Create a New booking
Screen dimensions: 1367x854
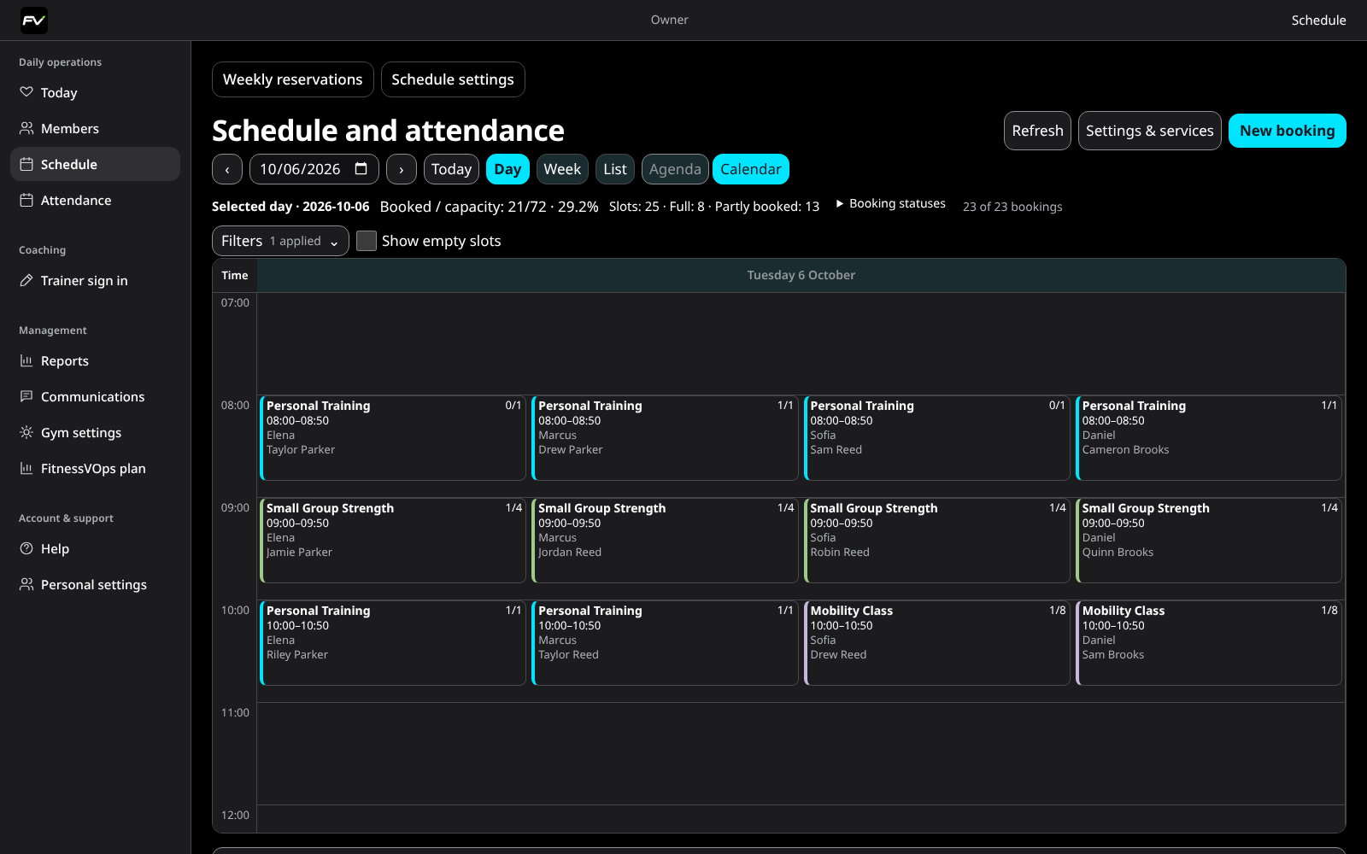1288,131
